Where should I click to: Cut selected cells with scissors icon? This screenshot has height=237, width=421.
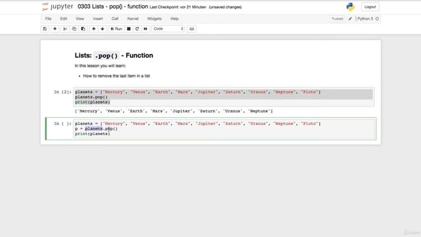65,29
